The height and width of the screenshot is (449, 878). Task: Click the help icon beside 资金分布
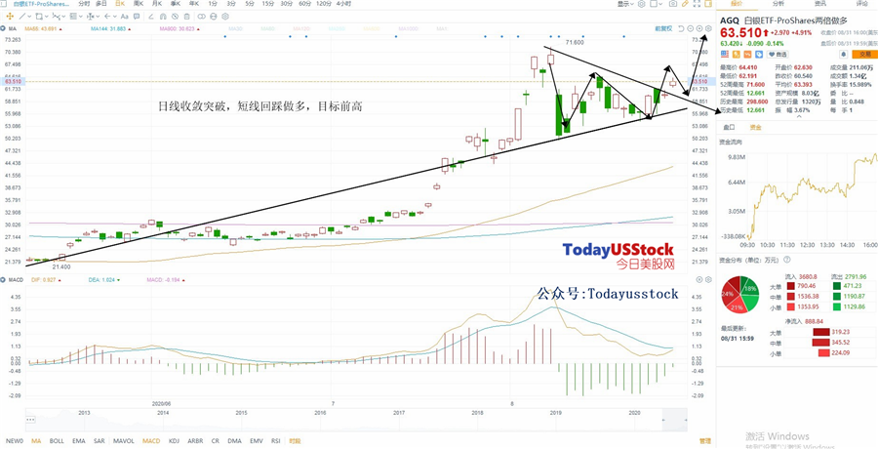[786, 260]
